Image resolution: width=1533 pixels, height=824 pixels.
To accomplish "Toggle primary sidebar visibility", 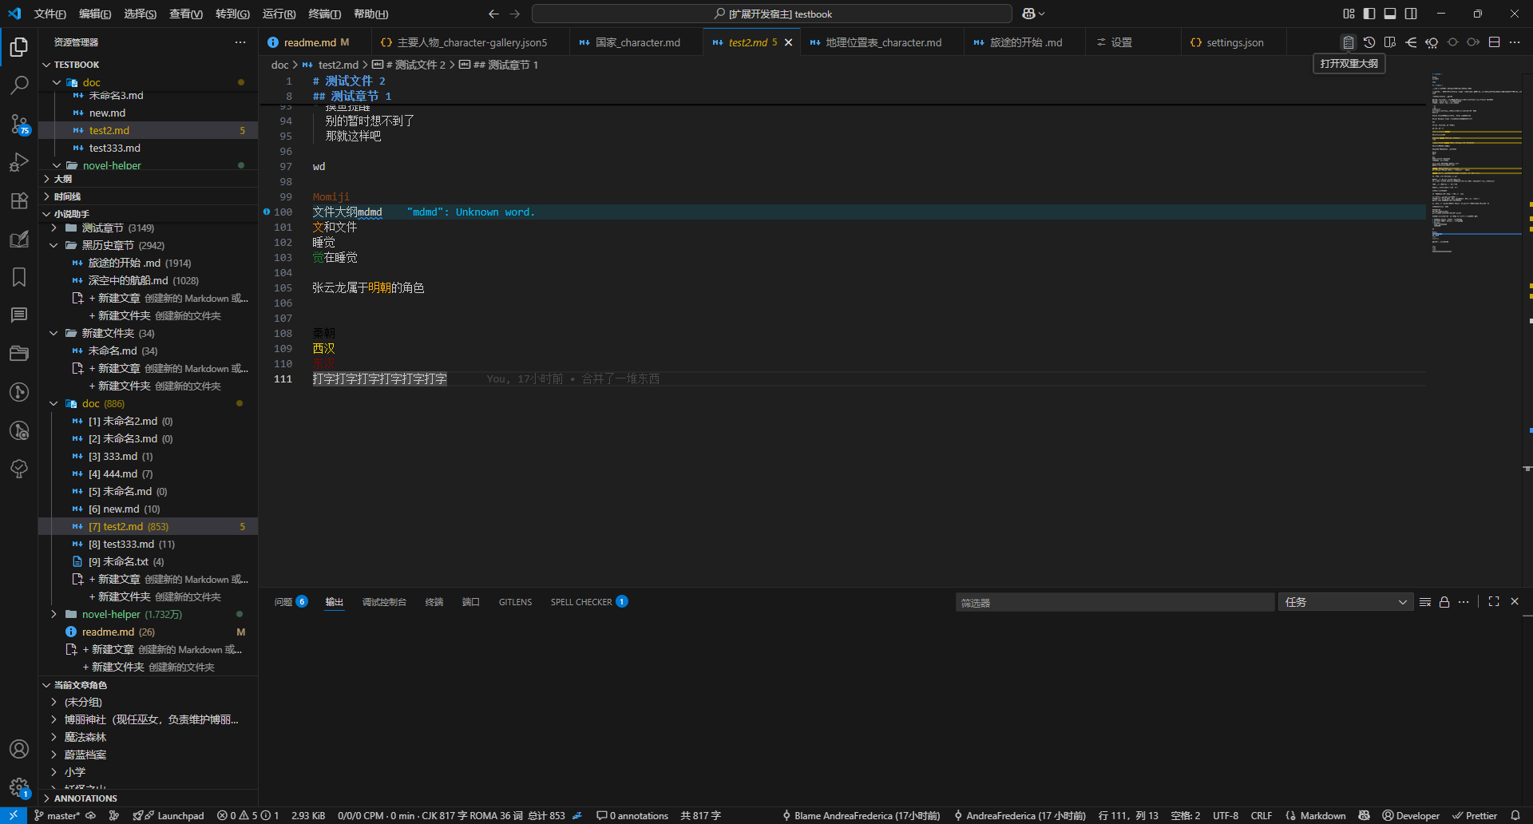I will coord(1369,14).
